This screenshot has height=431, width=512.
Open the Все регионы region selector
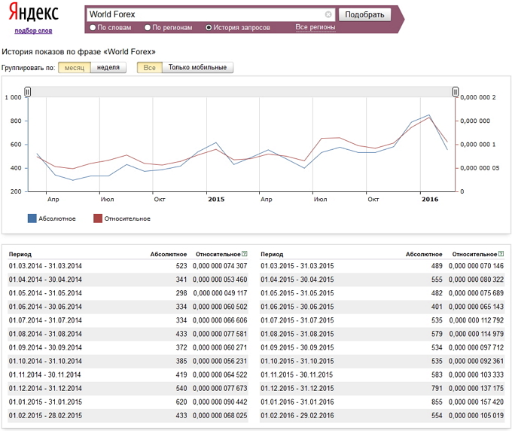[315, 27]
